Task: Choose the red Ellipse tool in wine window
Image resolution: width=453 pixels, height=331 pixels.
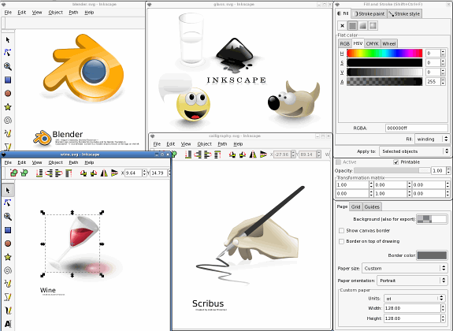Action: [8, 244]
